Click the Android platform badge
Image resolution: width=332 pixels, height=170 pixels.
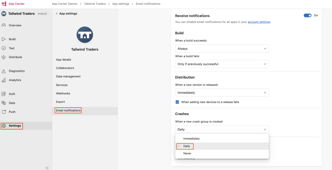(42, 14)
